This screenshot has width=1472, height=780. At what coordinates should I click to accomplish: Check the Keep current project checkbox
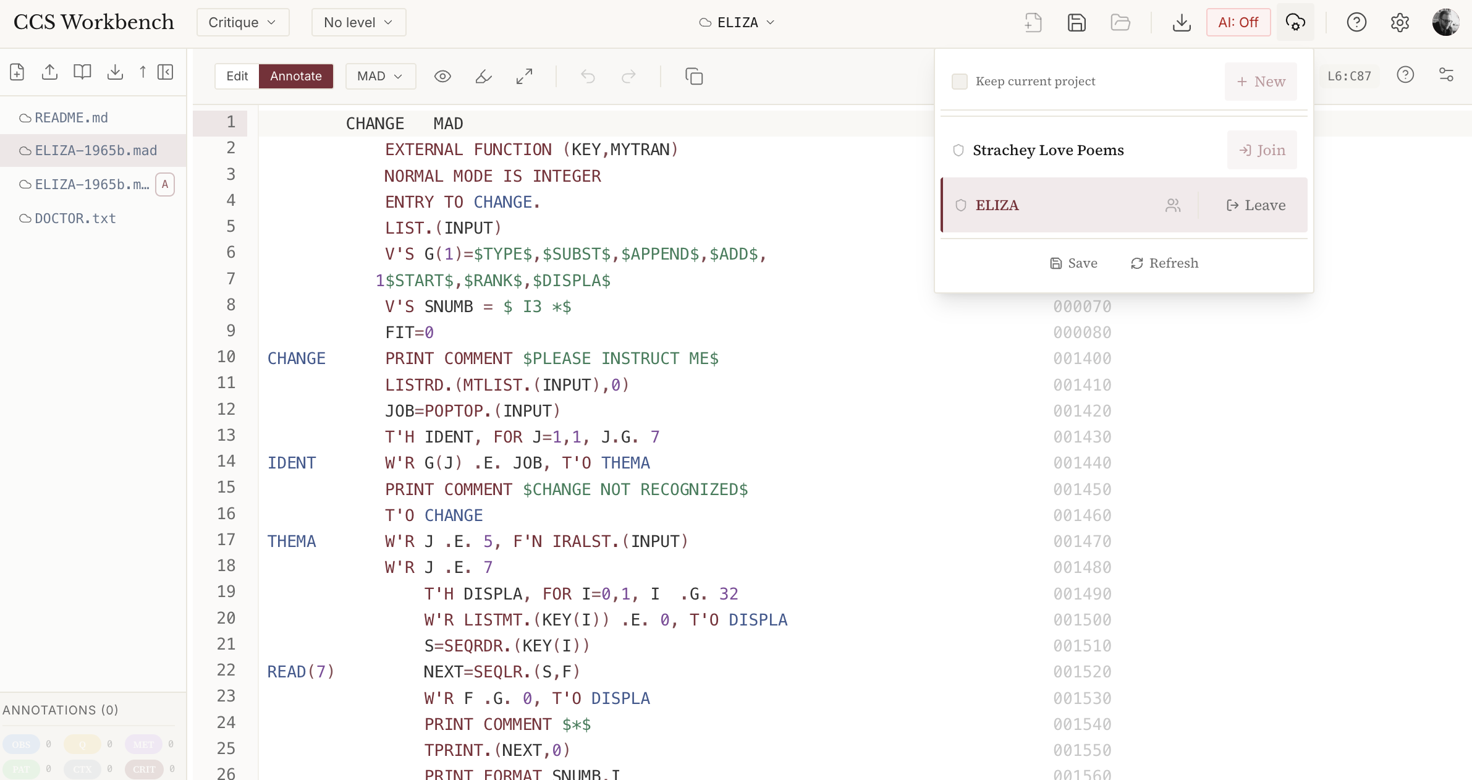pos(960,81)
